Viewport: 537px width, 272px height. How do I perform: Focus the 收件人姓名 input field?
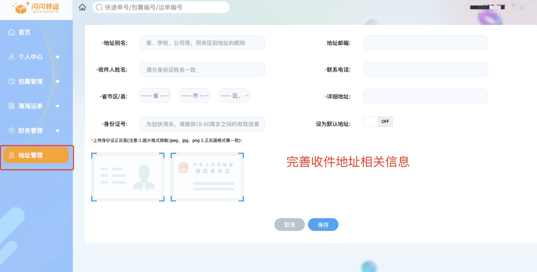pos(202,70)
